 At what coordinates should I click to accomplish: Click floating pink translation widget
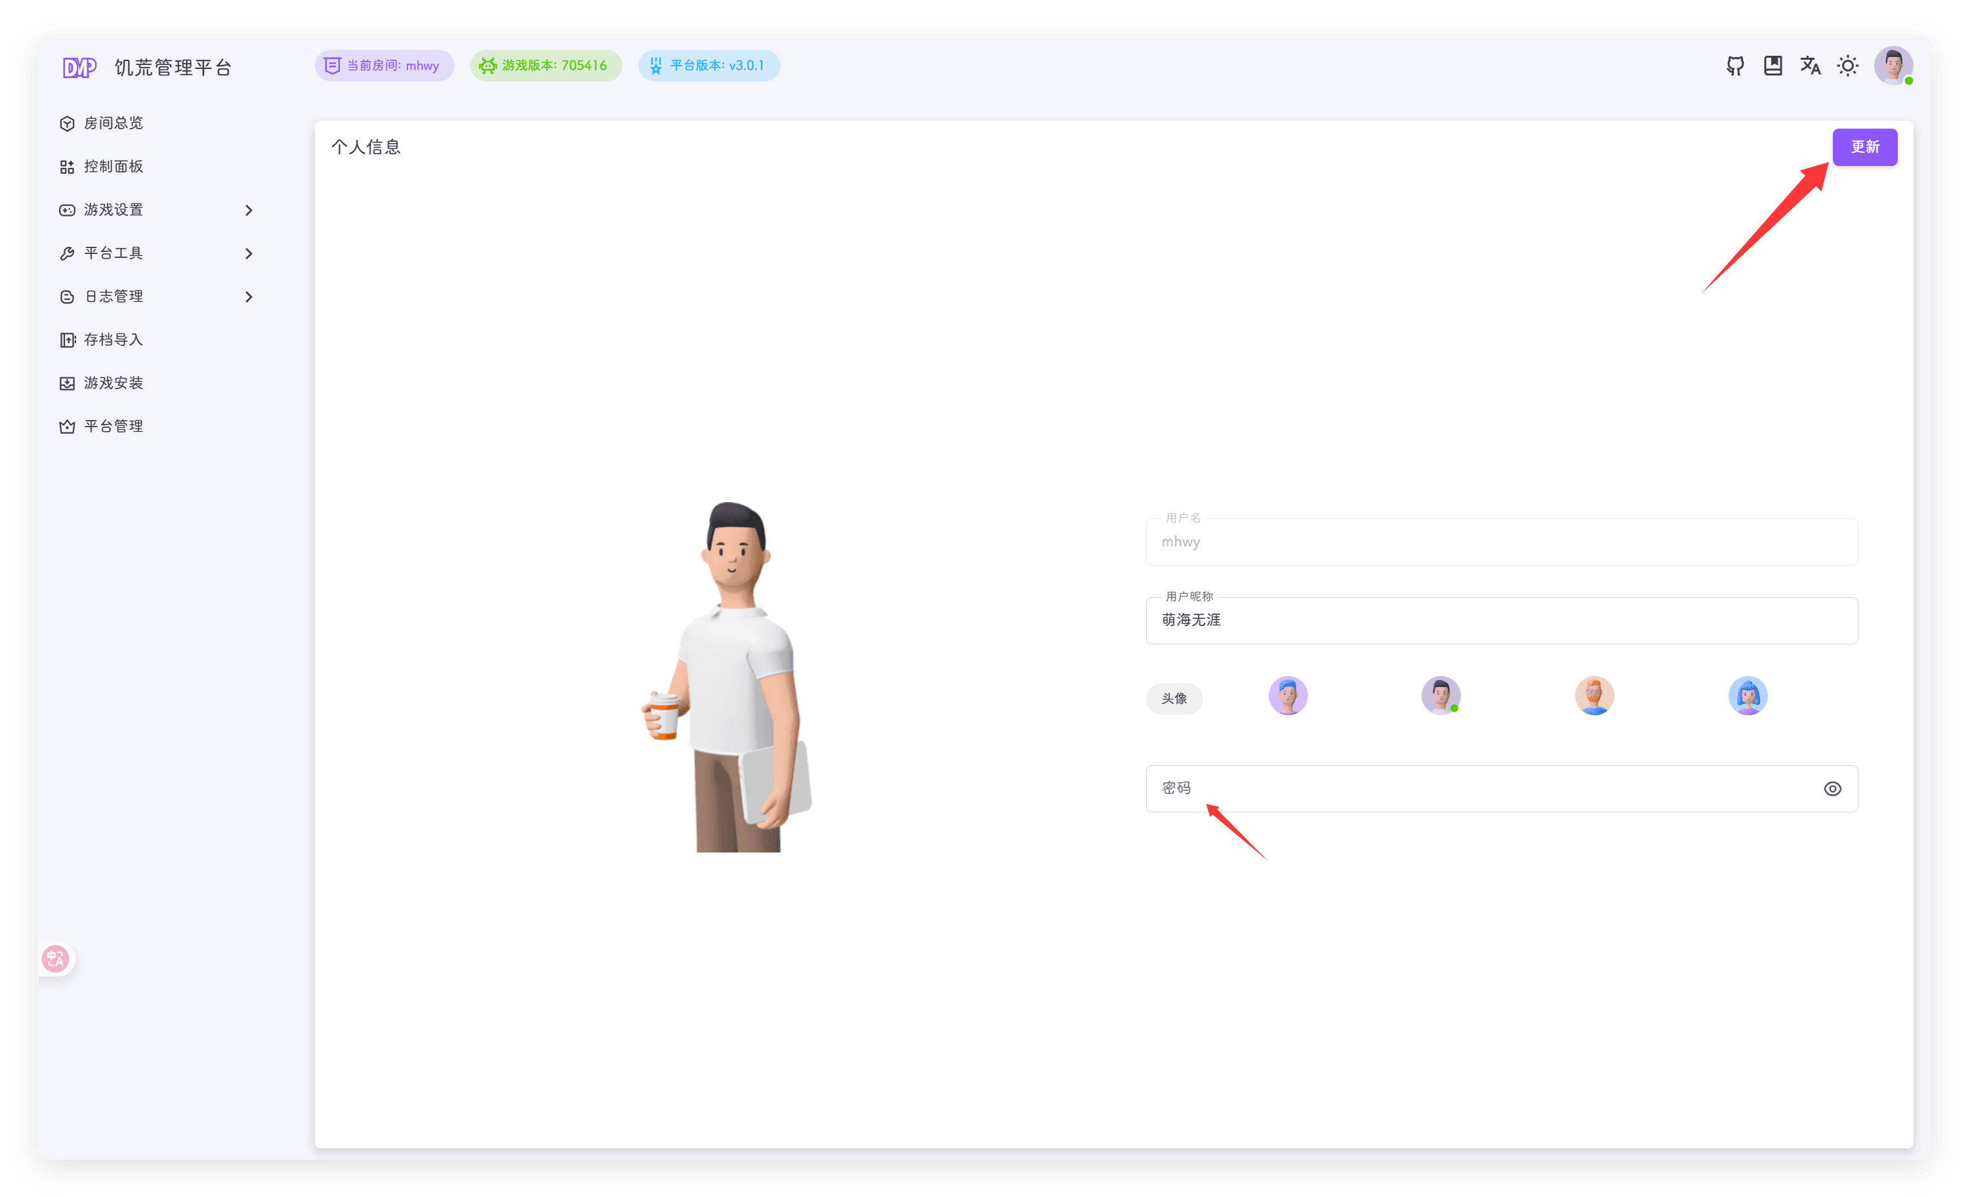coord(56,958)
